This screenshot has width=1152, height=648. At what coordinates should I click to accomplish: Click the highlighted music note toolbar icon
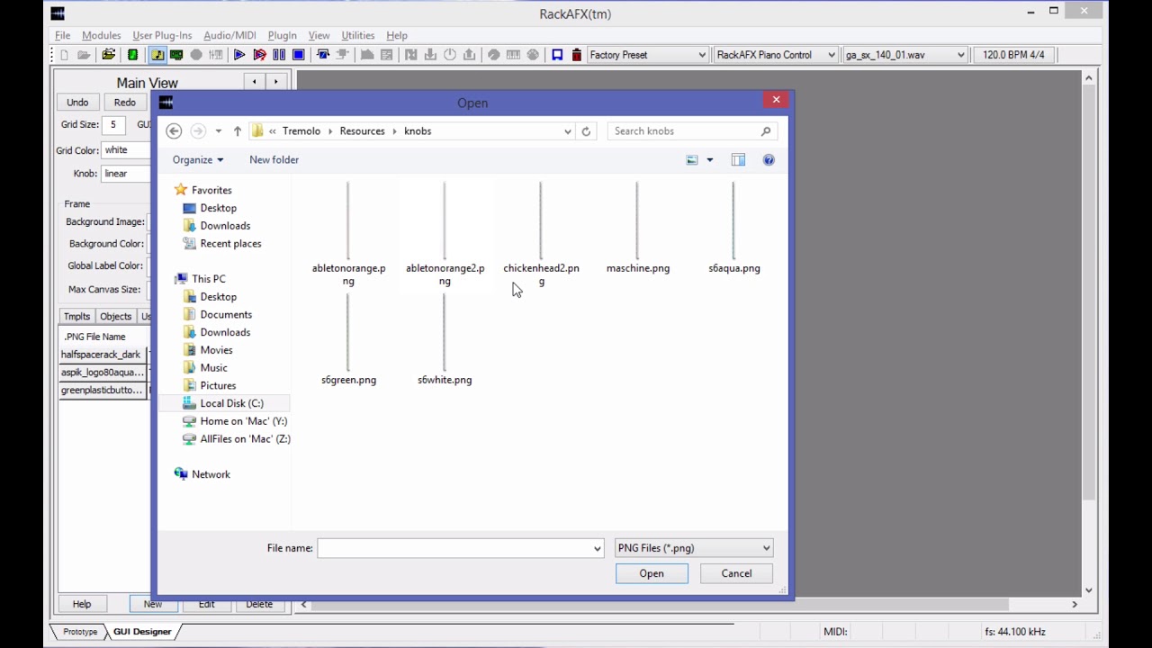157,55
